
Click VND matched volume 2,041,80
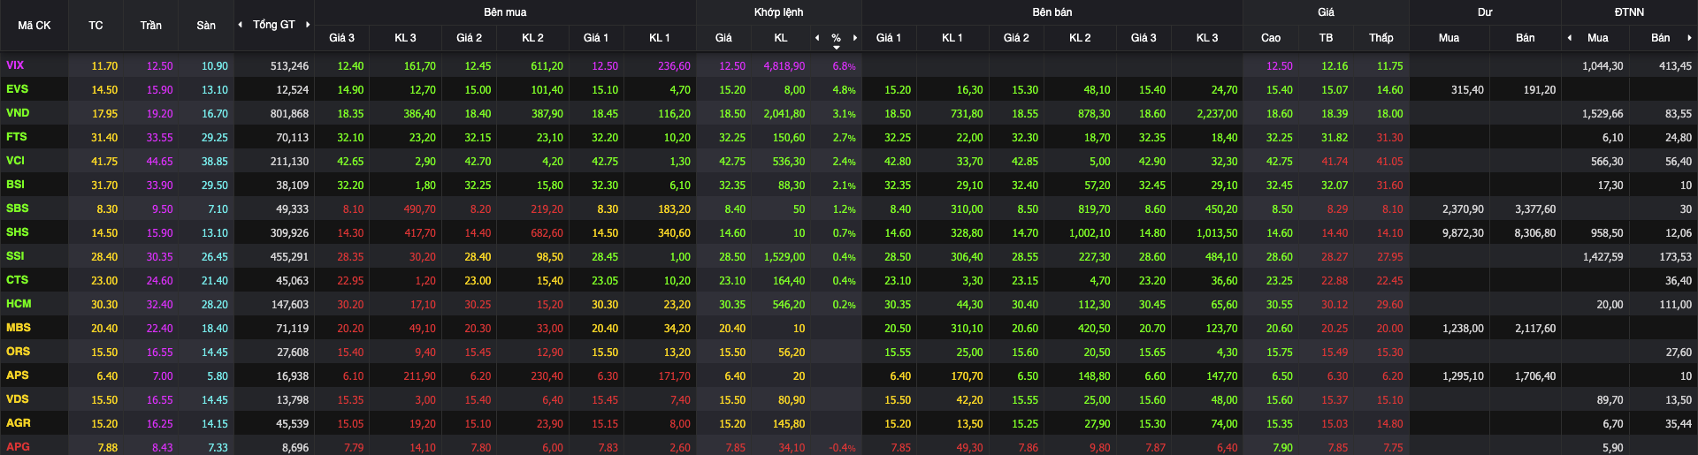784,114
